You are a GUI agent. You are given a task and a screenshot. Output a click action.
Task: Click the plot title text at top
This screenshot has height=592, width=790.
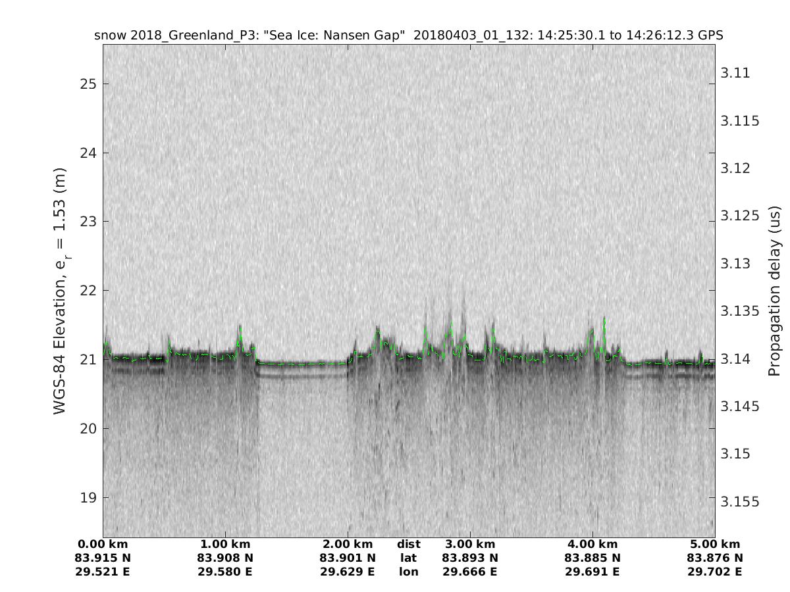pos(409,36)
